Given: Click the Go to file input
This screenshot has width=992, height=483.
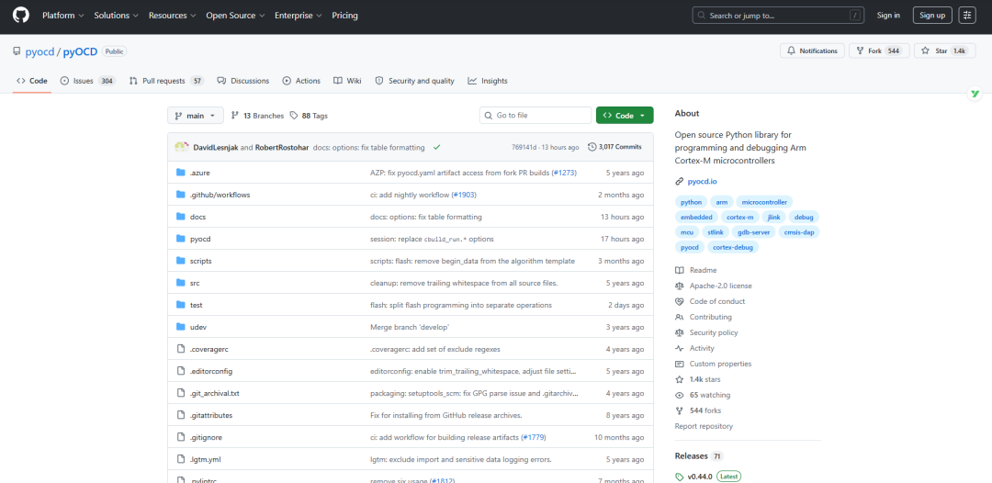Looking at the screenshot, I should [x=535, y=116].
